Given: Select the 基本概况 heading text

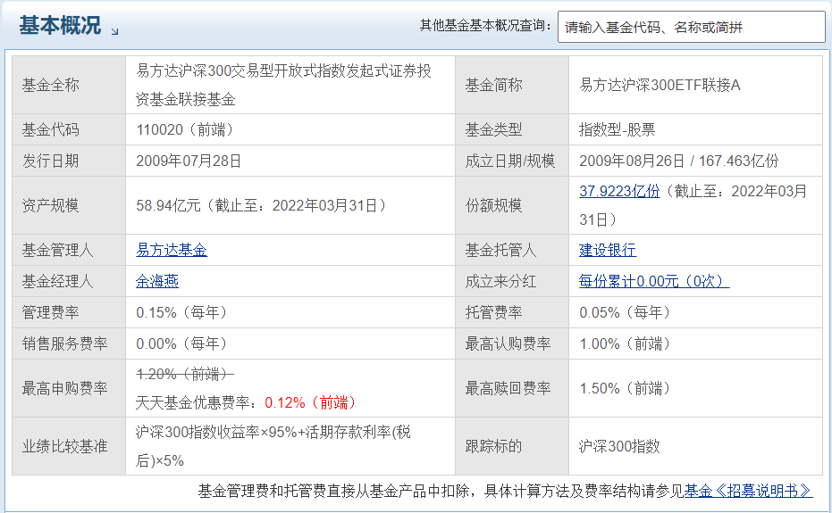Looking at the screenshot, I should [60, 25].
